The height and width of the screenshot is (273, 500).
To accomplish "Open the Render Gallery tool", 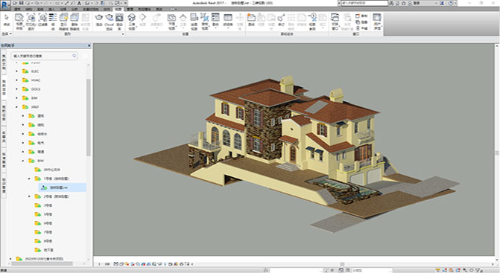I will 119,22.
